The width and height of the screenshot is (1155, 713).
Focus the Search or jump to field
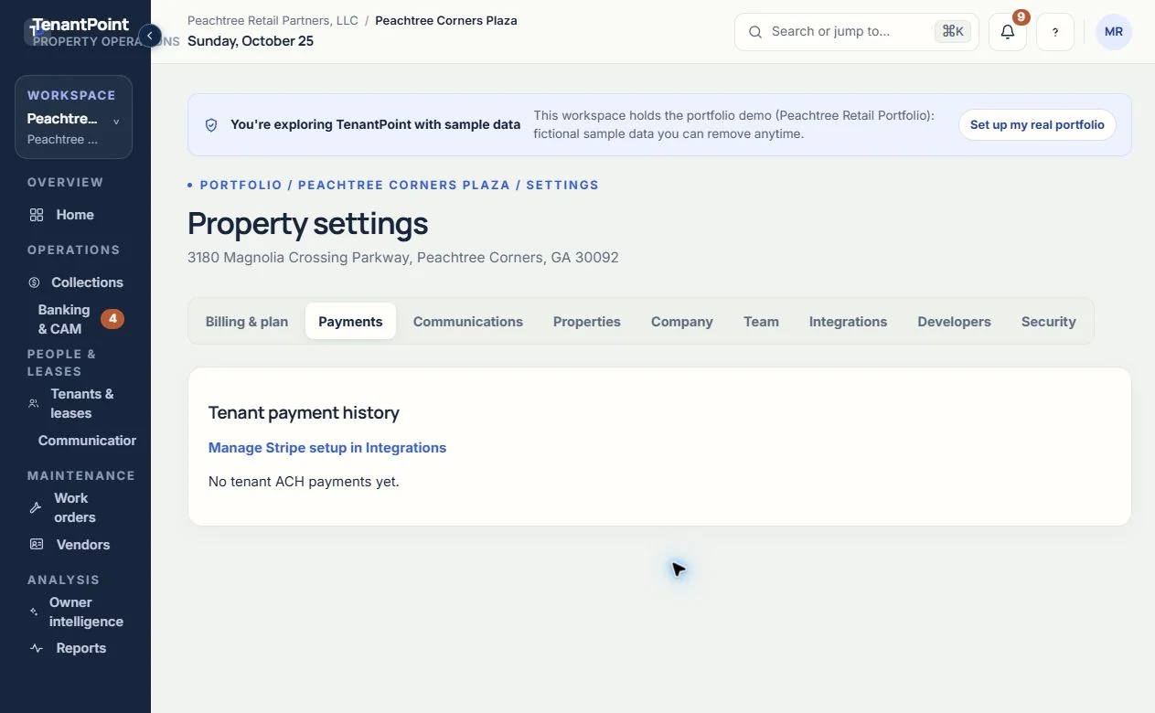[x=856, y=32]
